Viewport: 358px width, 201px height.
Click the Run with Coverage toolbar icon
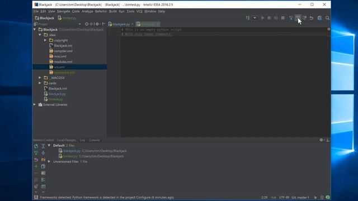pyautogui.click(x=276, y=18)
